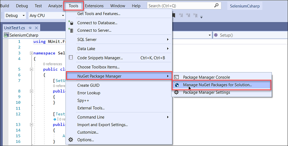Expand the SQL Server submenu

119,39
